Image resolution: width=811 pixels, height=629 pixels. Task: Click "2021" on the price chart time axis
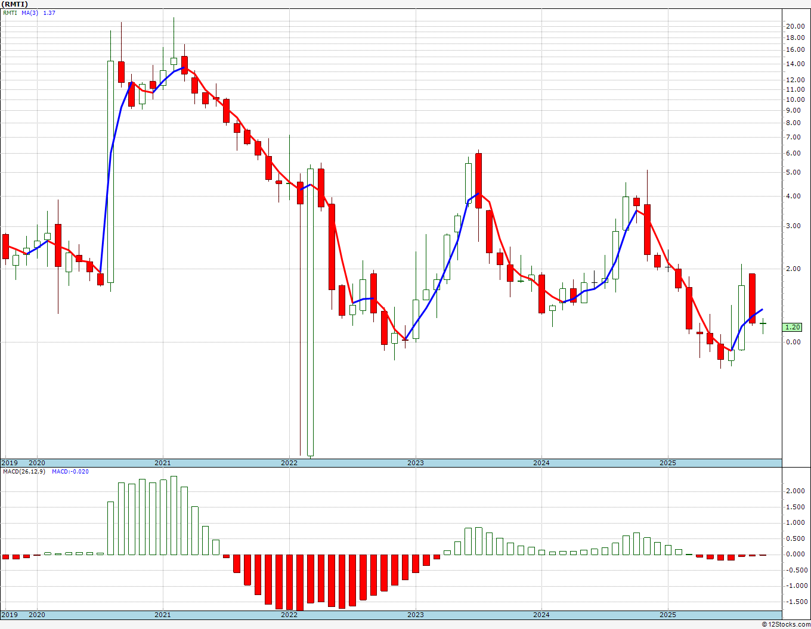coord(163,463)
